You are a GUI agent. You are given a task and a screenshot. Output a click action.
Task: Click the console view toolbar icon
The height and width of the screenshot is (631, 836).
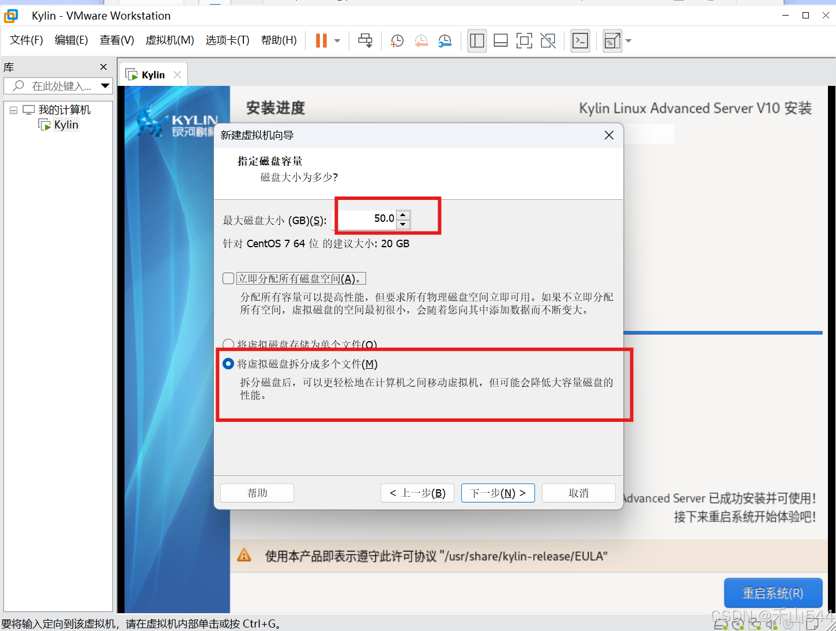580,40
